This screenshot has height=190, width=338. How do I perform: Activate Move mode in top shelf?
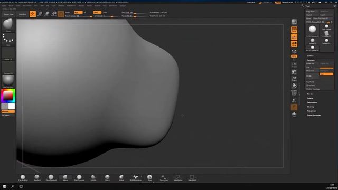pos(40,14)
